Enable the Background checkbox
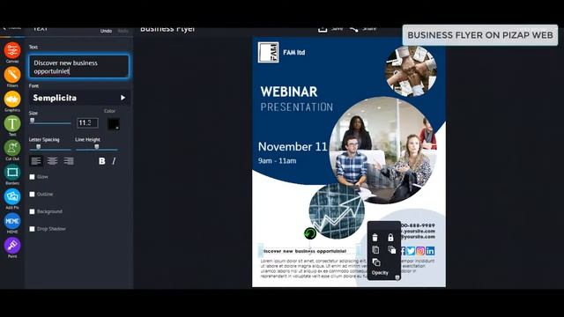Image resolution: width=564 pixels, height=317 pixels. point(32,211)
